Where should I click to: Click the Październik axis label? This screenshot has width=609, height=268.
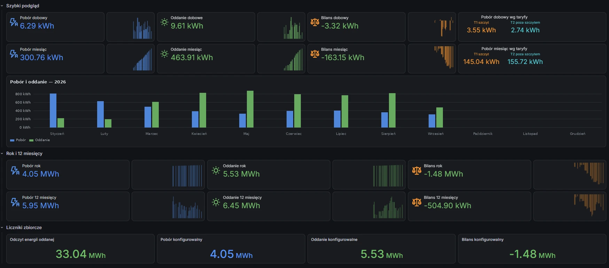pos(483,134)
